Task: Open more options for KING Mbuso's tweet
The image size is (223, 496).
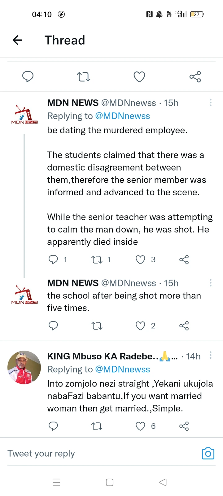Action: 211,355
